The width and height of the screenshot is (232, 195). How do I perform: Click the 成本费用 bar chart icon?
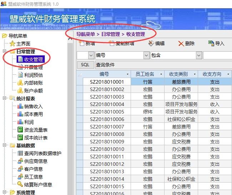tap(20, 114)
